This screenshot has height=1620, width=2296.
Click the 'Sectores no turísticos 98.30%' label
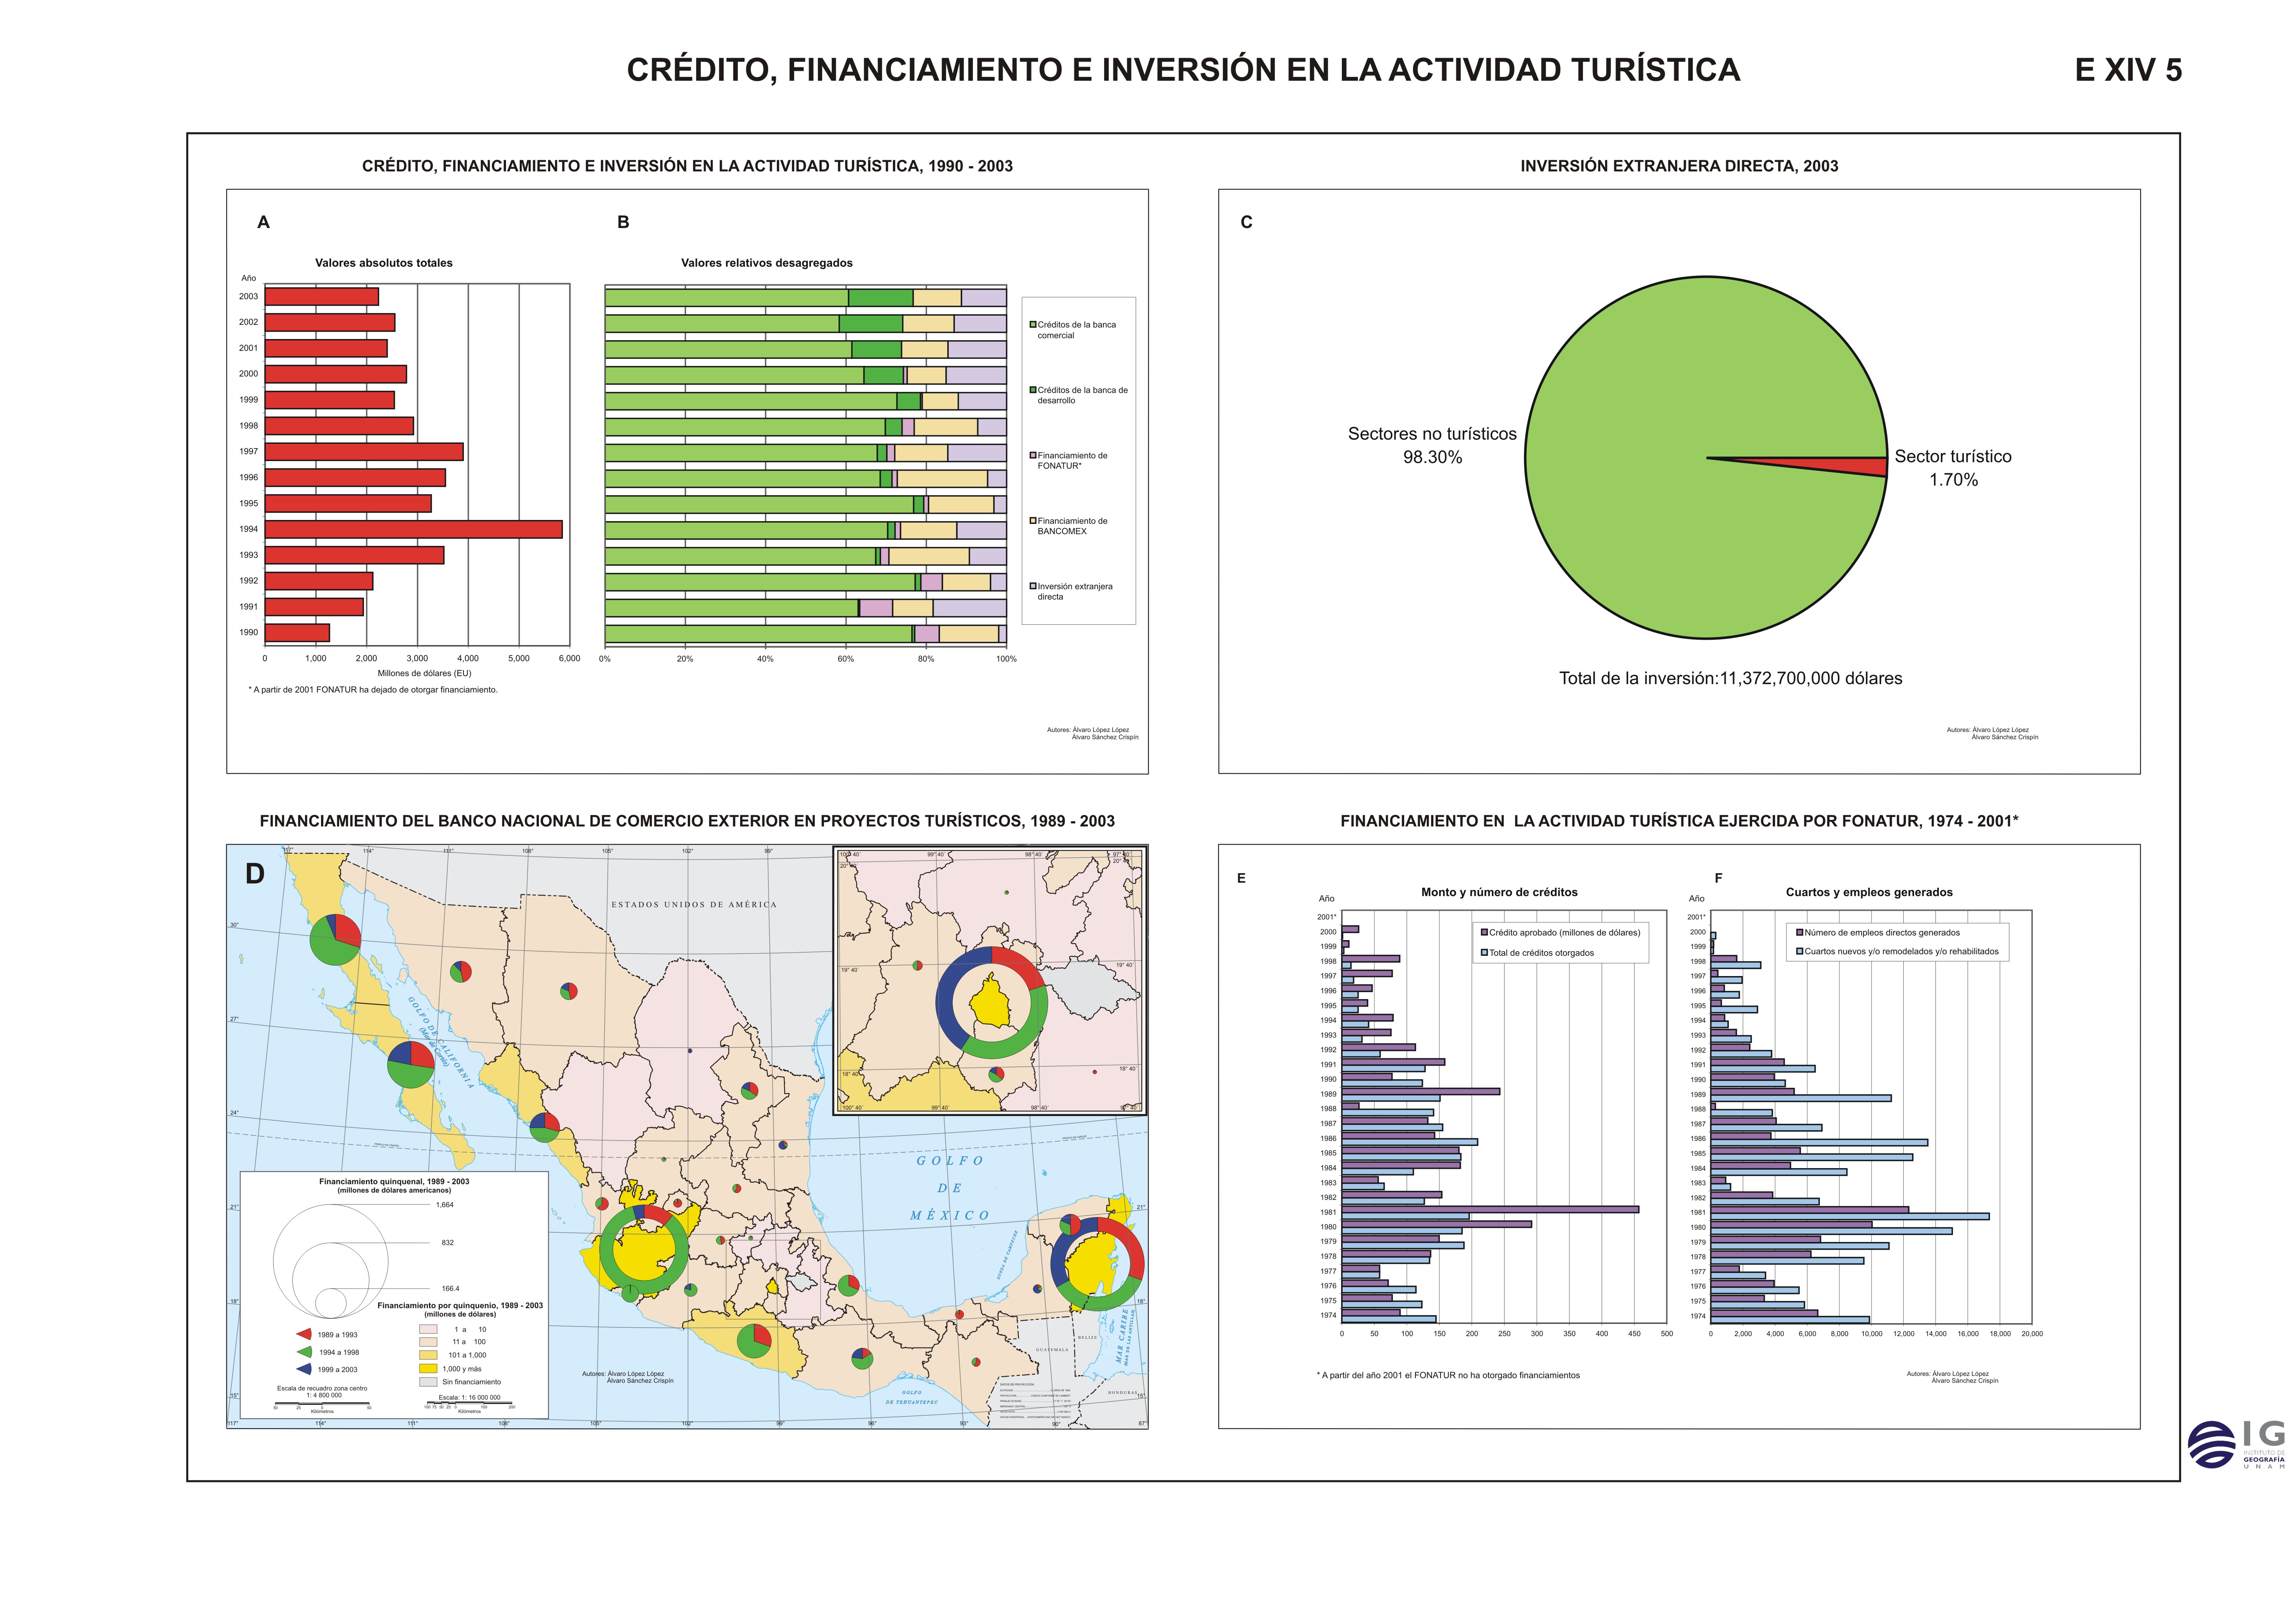(x=1432, y=445)
